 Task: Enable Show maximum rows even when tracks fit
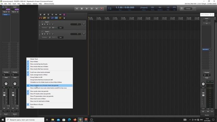pyautogui.click(x=50, y=88)
